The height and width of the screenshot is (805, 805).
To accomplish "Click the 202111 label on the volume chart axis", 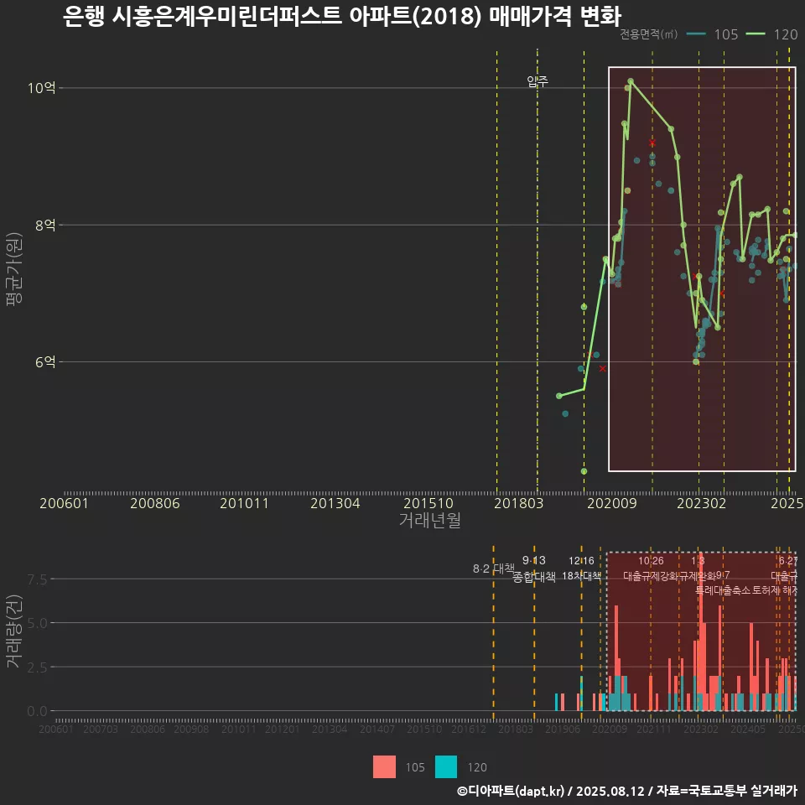I will tap(653, 729).
